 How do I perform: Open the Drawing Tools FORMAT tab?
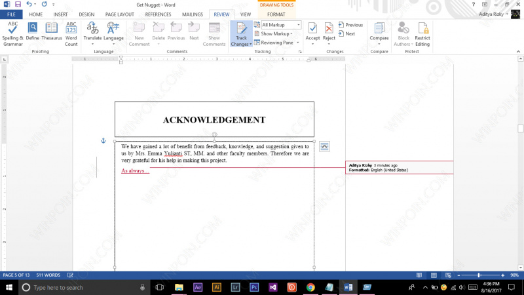click(276, 14)
